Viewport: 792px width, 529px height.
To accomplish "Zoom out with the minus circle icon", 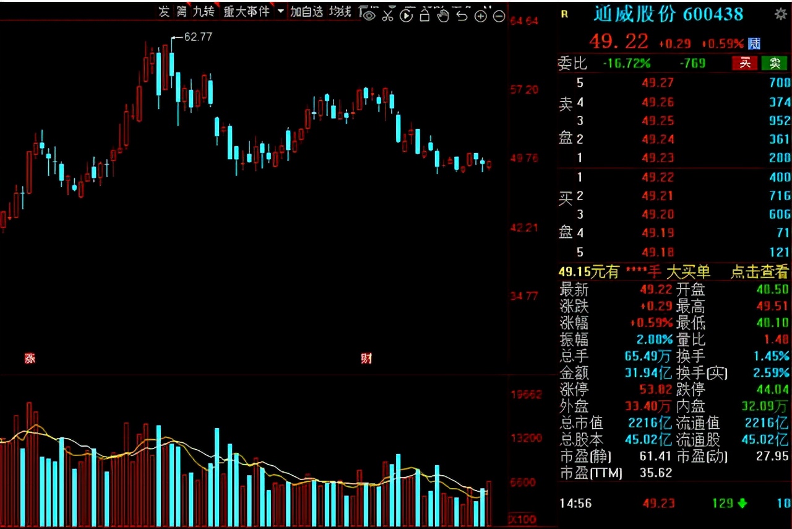I will click(x=499, y=16).
